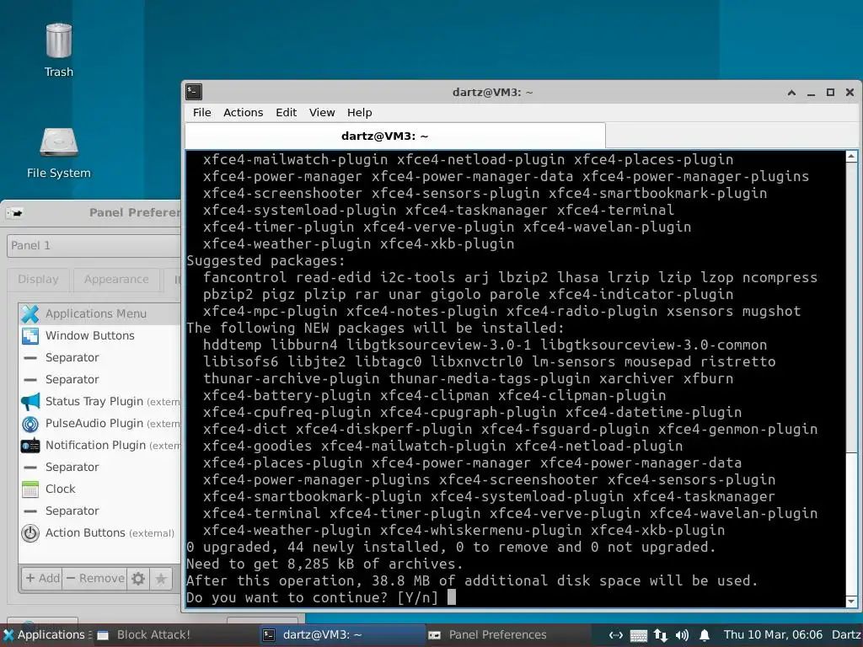This screenshot has height=647, width=863.
Task: Click the 'Need to get 8,285 kB' line
Action: pyautogui.click(x=324, y=564)
